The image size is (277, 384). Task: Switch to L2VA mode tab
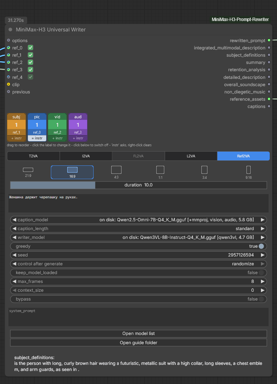click(191, 156)
